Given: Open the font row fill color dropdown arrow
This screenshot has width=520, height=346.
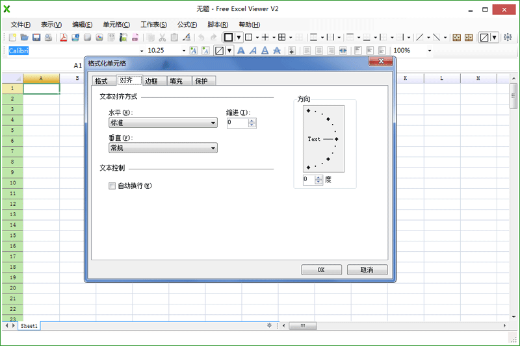Looking at the screenshot, I should 229,51.
